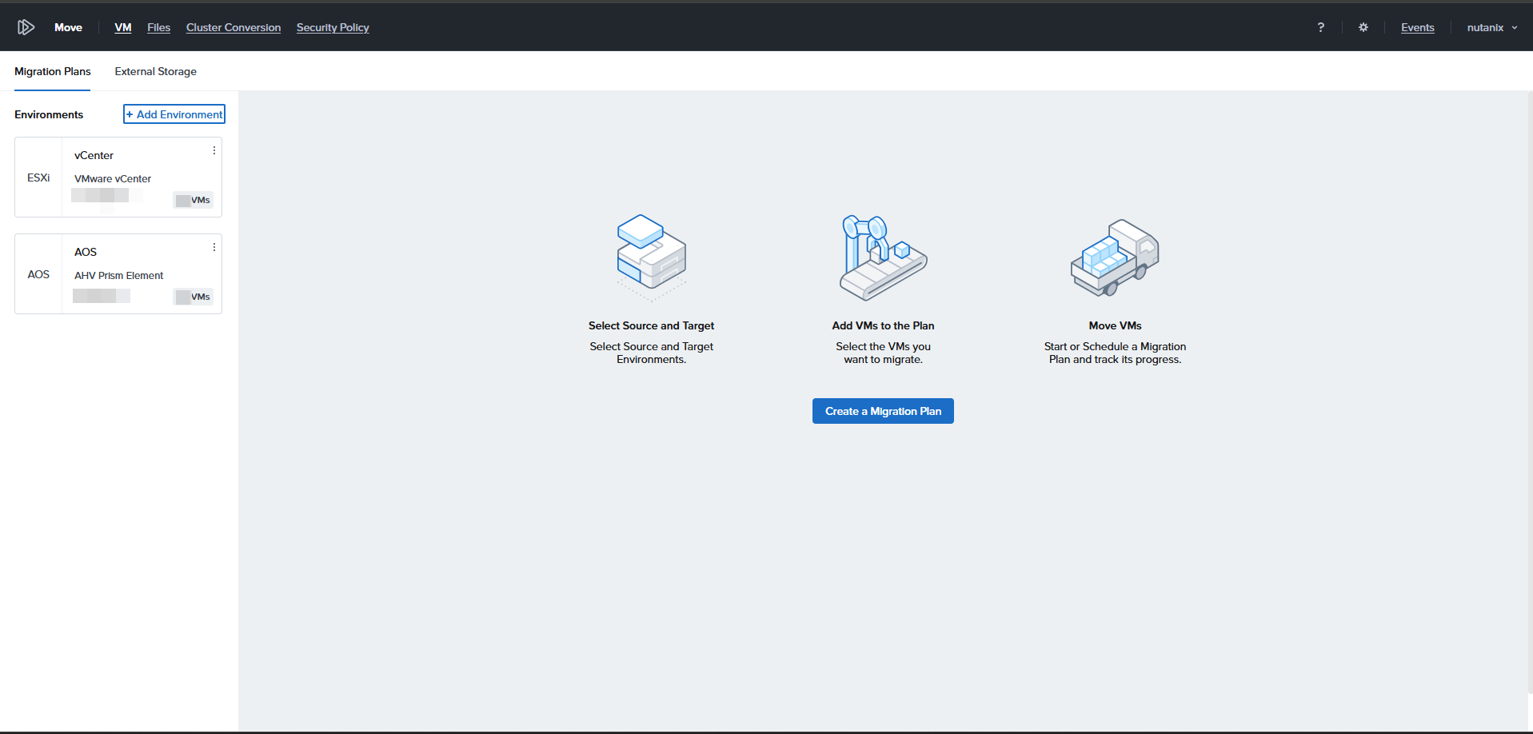
Task: Click the VMware vCenter text
Action: (x=113, y=178)
